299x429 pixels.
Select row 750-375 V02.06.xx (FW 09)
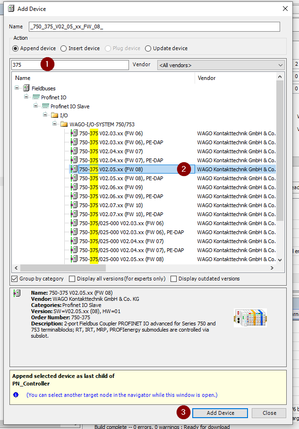click(111, 187)
